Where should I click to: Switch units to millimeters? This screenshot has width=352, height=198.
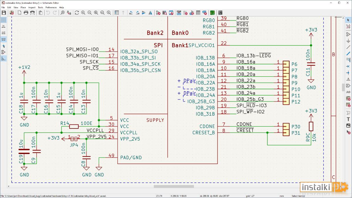click(4, 39)
